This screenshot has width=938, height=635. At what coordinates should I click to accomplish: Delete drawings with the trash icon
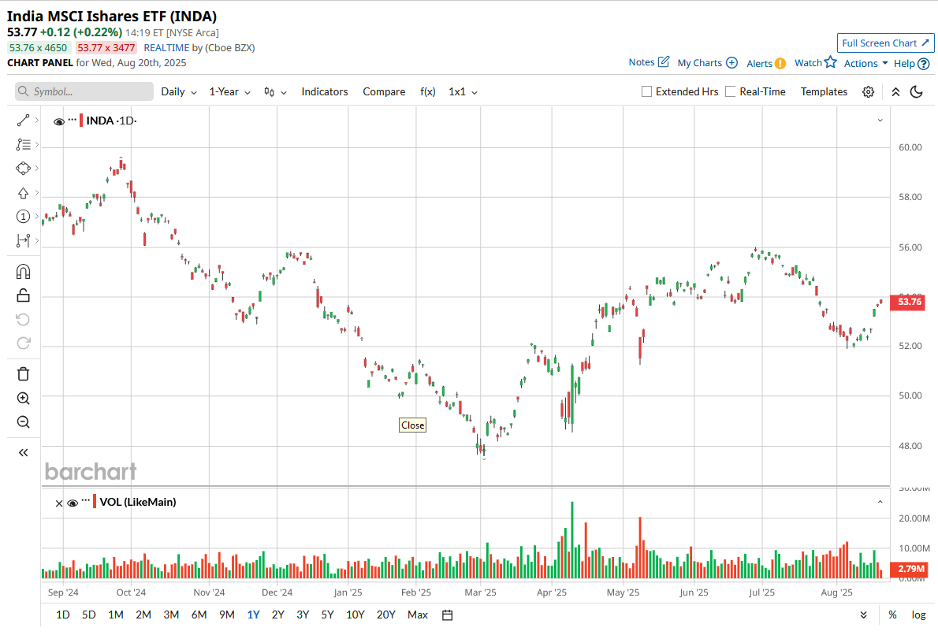coord(23,374)
